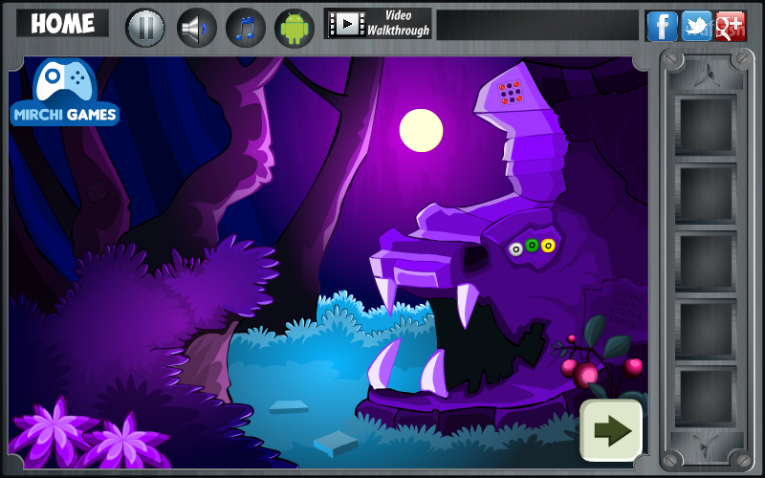Select the last inventory slot
Image resolution: width=765 pixels, height=478 pixels.
(706, 398)
